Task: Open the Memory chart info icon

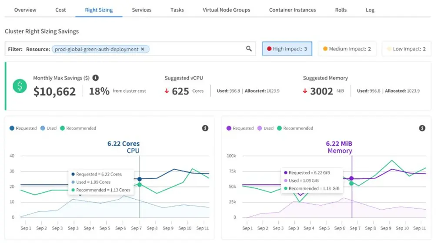Action: coord(422,128)
